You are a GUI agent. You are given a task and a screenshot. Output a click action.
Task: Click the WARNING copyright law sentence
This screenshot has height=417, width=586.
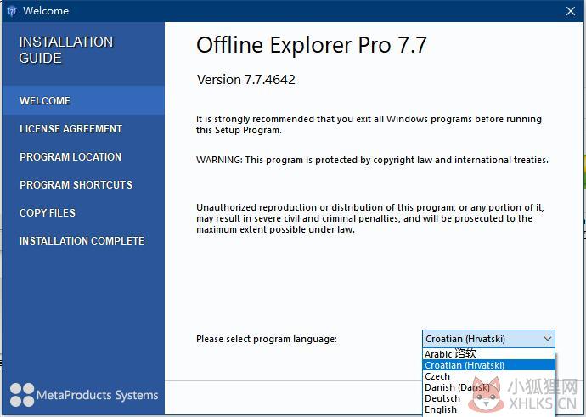372,160
